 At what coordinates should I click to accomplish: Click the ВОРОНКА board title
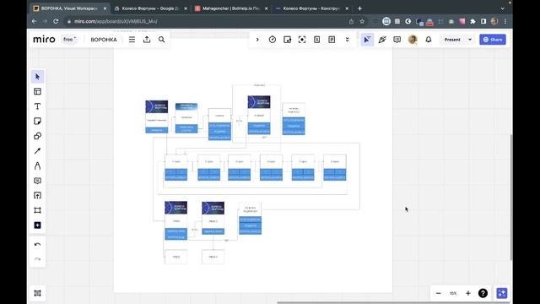104,40
